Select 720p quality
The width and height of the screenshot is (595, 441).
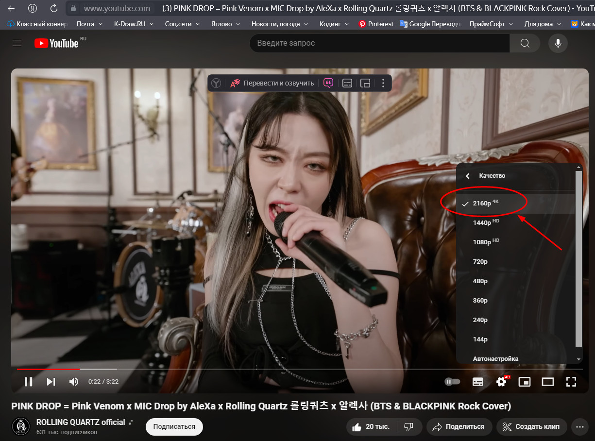click(515, 262)
